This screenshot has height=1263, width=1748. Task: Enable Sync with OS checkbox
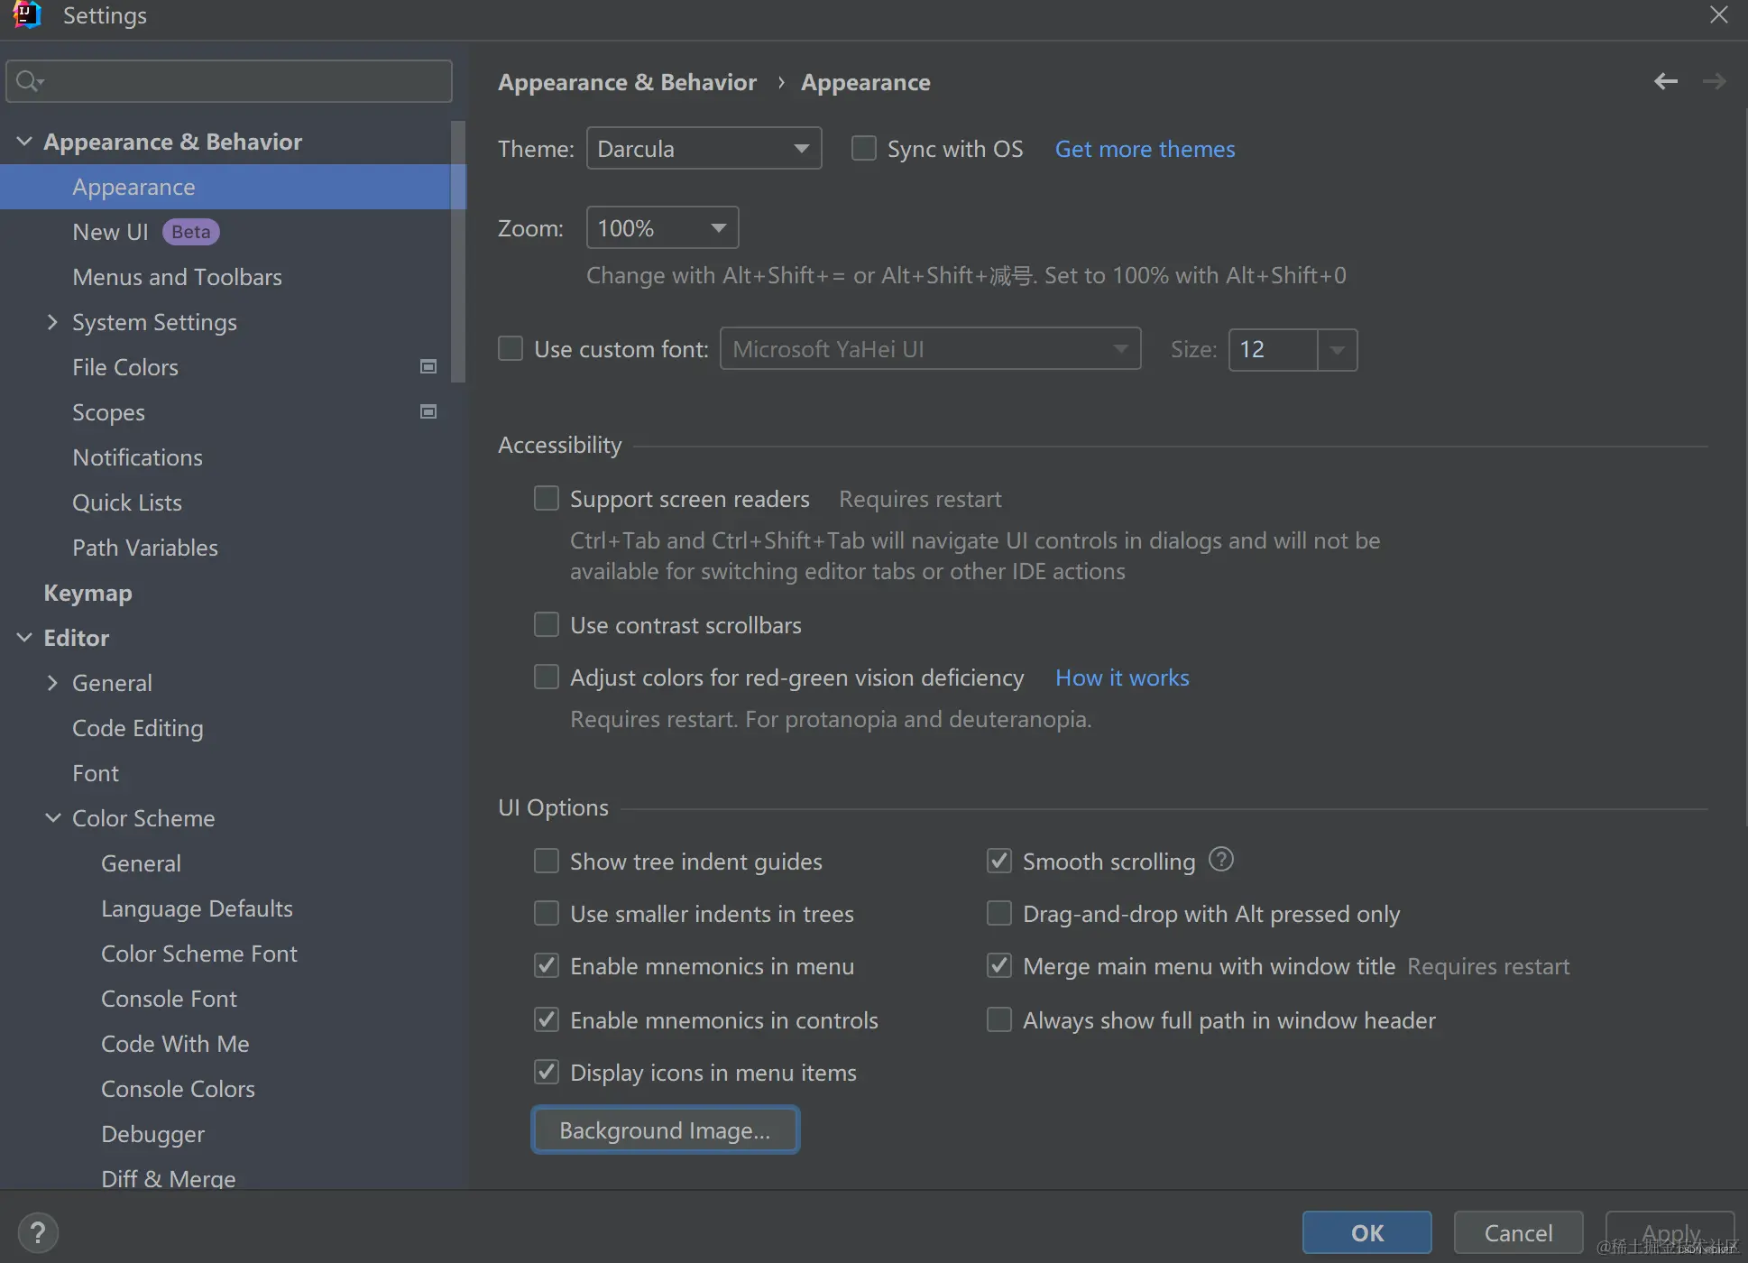pyautogui.click(x=864, y=148)
